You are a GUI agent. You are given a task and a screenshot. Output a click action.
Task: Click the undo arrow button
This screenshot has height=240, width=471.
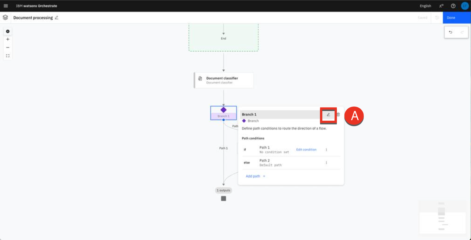451,32
